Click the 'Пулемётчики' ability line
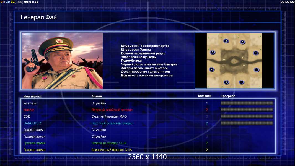The image size is (295, 166). click(131, 61)
